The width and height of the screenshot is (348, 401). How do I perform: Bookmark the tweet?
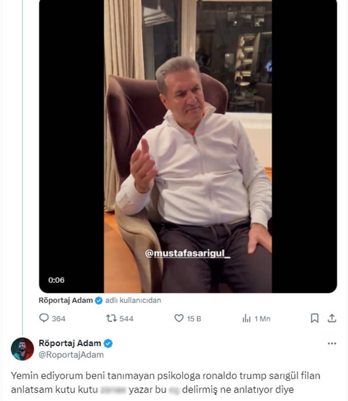(x=315, y=318)
